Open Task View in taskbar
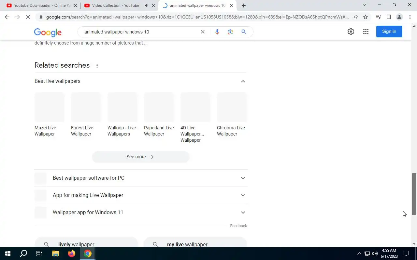 [x=39, y=253]
